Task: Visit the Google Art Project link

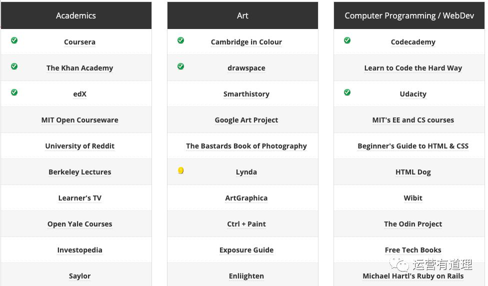Action: pyautogui.click(x=246, y=120)
